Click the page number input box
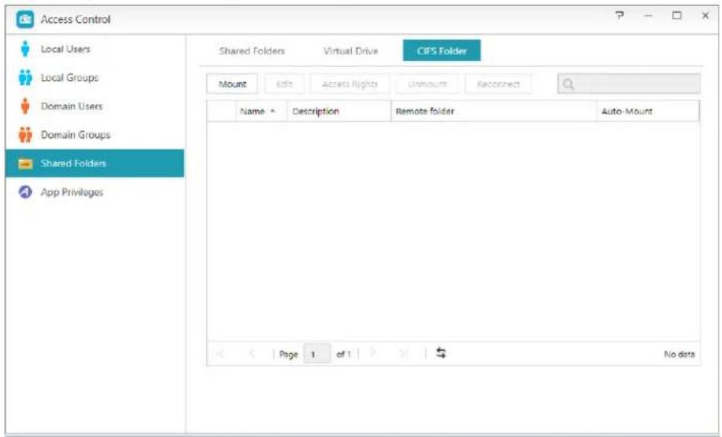The width and height of the screenshot is (722, 437). coord(317,354)
